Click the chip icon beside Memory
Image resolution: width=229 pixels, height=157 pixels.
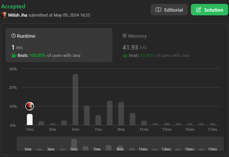pyautogui.click(x=125, y=36)
